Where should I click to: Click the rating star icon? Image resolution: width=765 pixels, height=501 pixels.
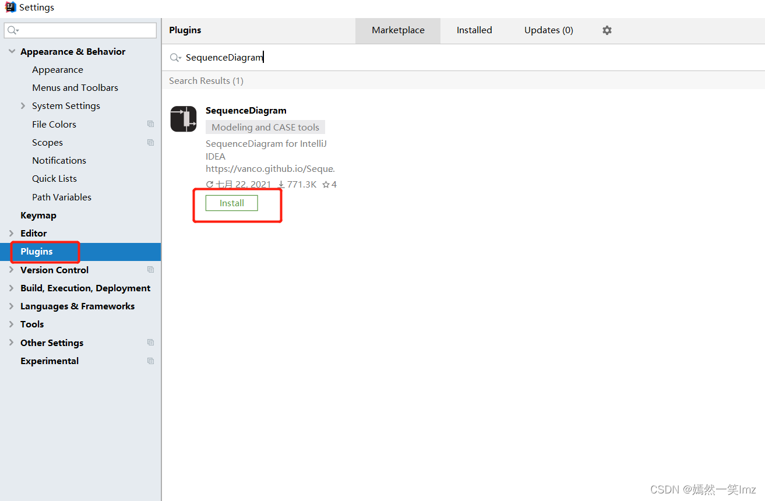[x=326, y=185]
